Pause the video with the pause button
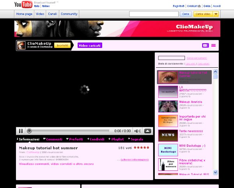234x188 pixels. [x=21, y=131]
